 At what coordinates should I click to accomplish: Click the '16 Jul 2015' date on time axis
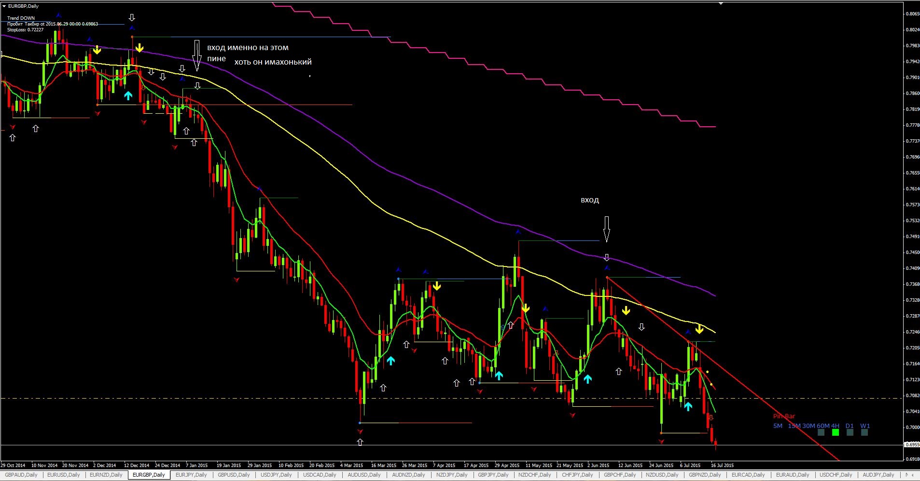722,466
